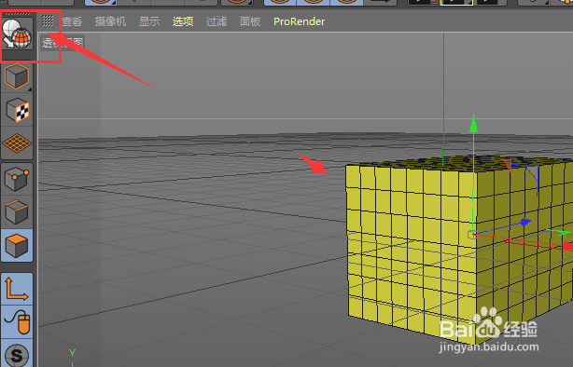Select the Texture mode checkered cube
The height and width of the screenshot is (367, 573).
17,110
